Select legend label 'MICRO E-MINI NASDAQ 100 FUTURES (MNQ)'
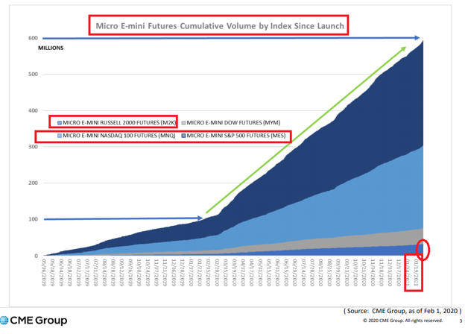465x334 pixels. click(119, 136)
